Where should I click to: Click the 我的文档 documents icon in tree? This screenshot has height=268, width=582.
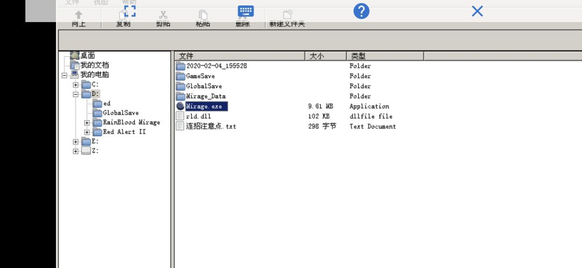click(74, 65)
